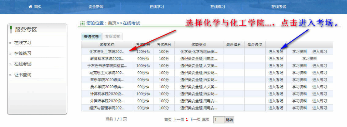Open the 安全新闻 navigation menu
Image resolution: width=347 pixels, height=127 pixels.
point(96,7)
